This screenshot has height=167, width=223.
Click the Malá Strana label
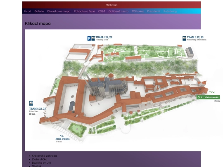pyautogui.click(x=62, y=139)
